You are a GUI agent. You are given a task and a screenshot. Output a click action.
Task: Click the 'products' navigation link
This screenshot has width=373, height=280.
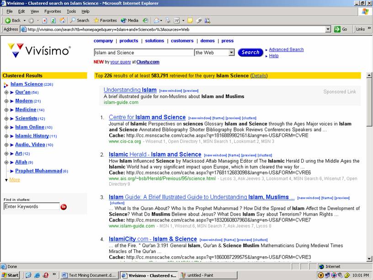[129, 41]
